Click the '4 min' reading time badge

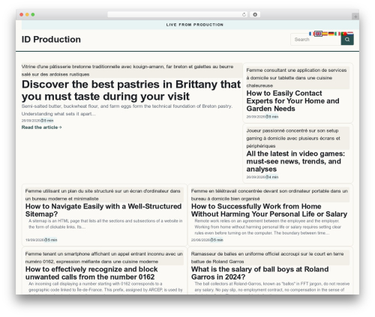(272, 177)
